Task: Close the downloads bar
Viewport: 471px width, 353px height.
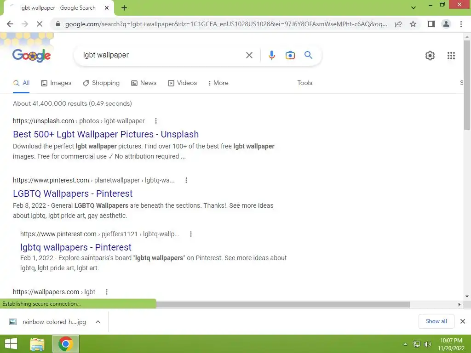Action: [x=463, y=321]
